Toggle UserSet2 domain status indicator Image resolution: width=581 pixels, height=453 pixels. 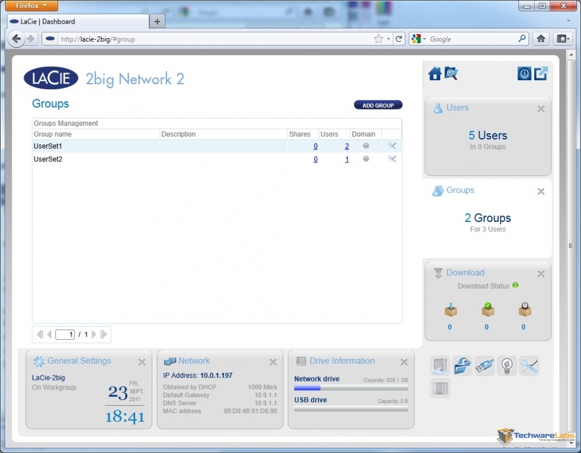click(x=366, y=158)
